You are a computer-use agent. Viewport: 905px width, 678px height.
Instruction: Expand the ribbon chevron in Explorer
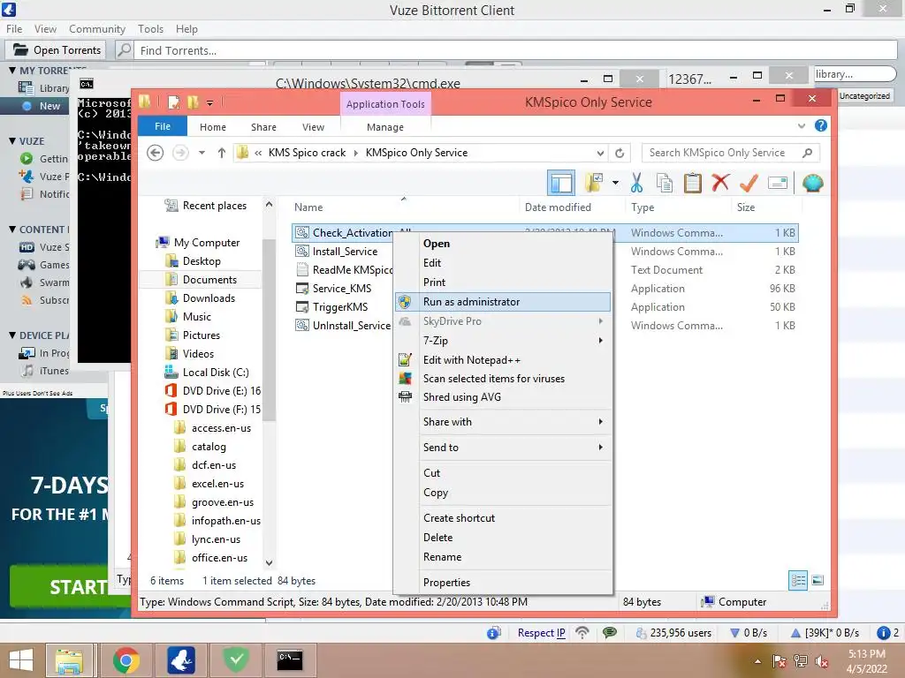(x=801, y=125)
